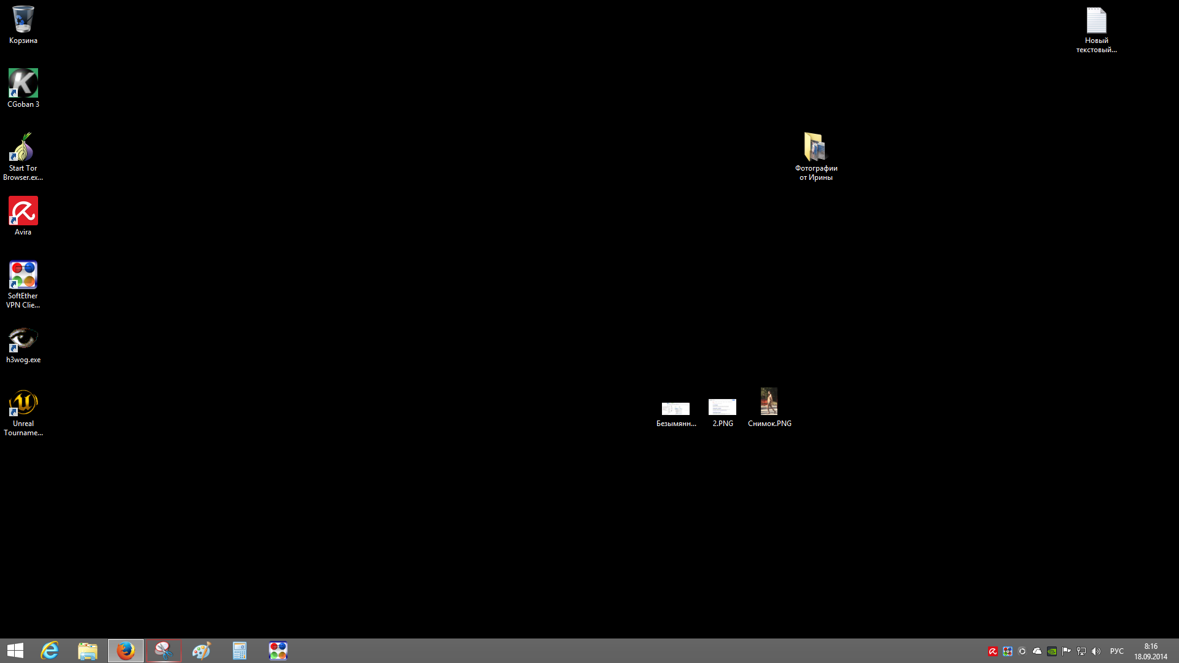Select the Безымянн... image file
This screenshot has width=1179, height=663.
[x=675, y=409]
